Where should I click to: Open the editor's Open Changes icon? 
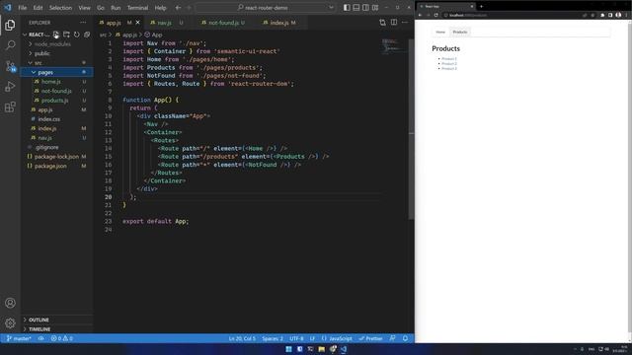point(382,23)
